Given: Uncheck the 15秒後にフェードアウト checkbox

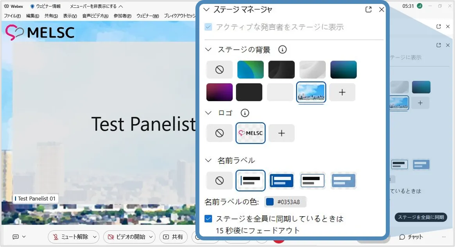Looking at the screenshot, I should [208, 218].
